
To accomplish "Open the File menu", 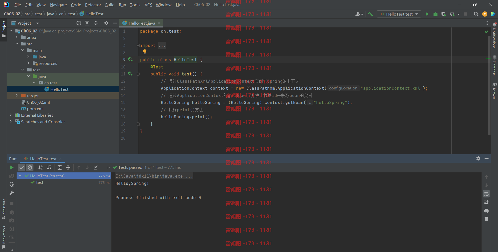I will pos(18,5).
